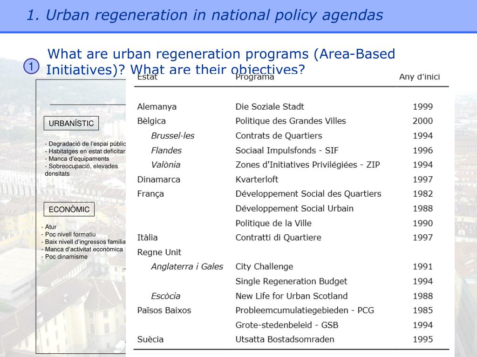Click 'Any d'inici' column header

coord(420,77)
